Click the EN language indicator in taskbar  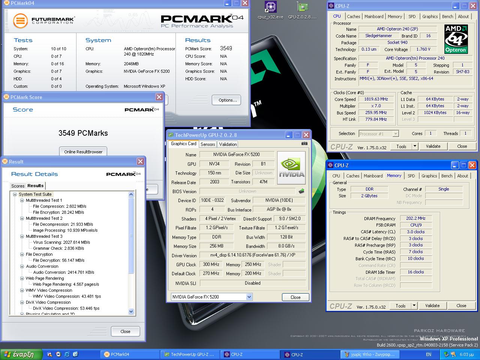click(x=428, y=354)
